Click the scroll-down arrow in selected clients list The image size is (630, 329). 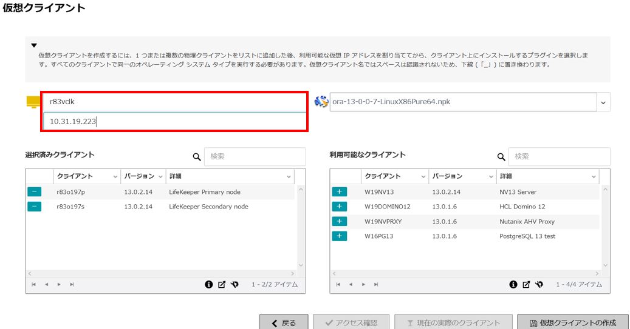coord(301,265)
